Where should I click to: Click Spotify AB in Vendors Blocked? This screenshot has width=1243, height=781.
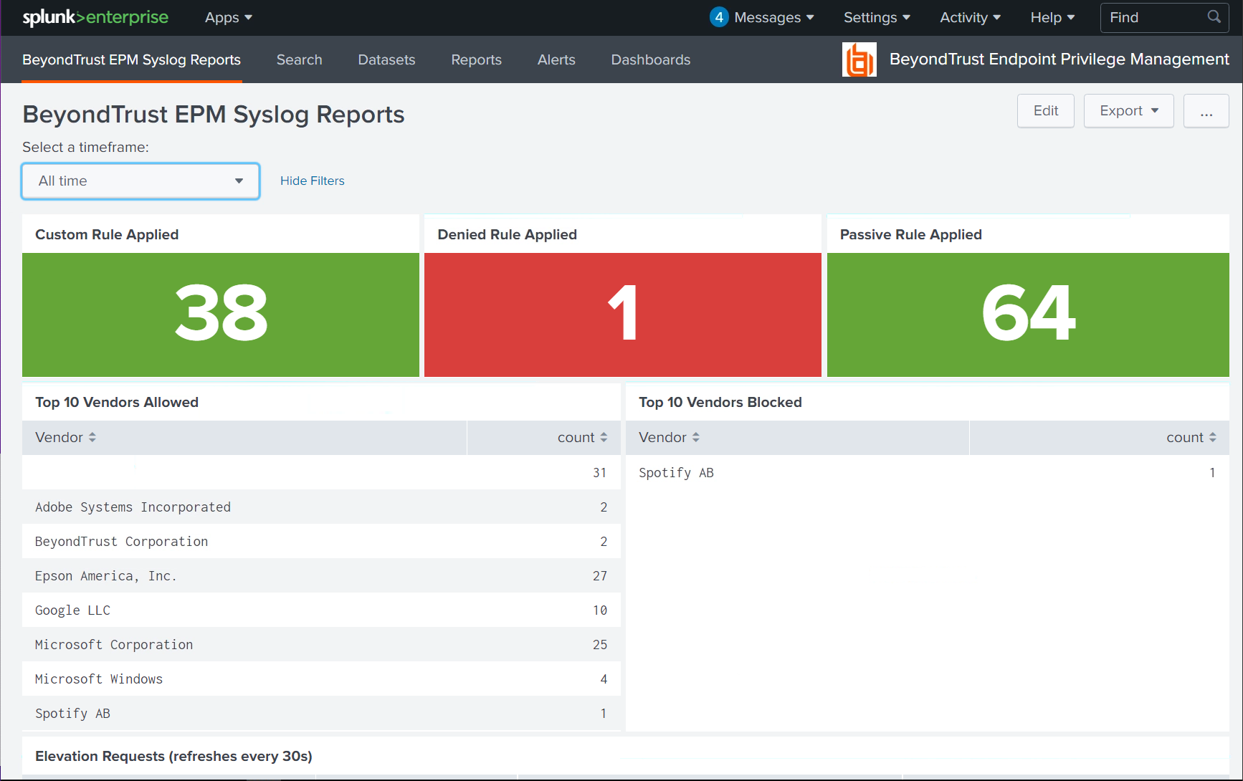click(676, 473)
